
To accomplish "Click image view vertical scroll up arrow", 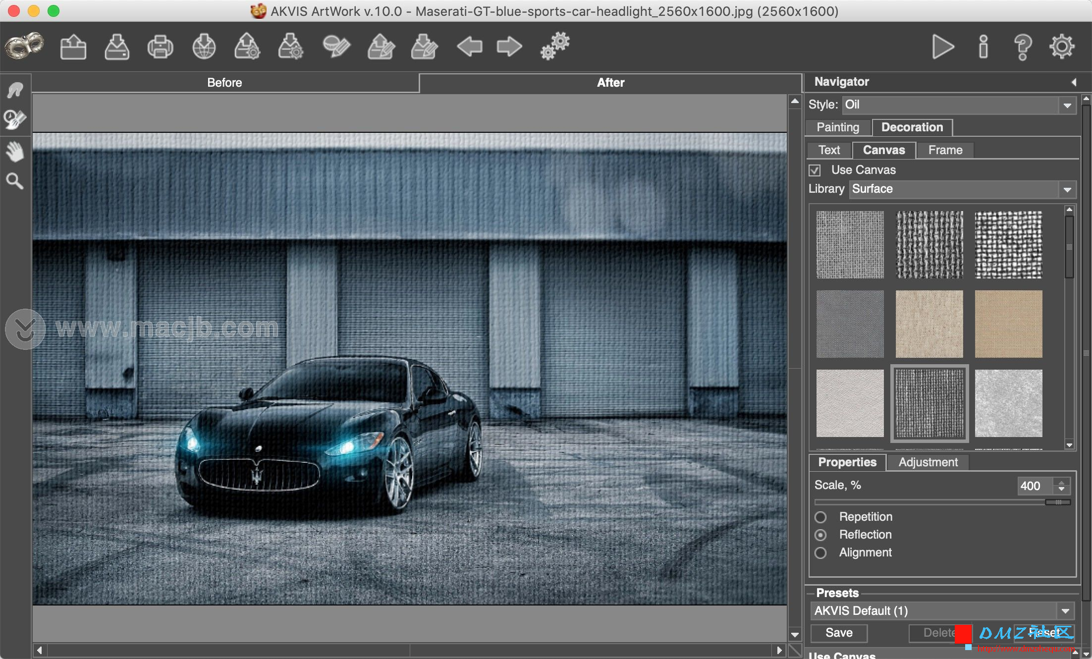I will click(795, 101).
